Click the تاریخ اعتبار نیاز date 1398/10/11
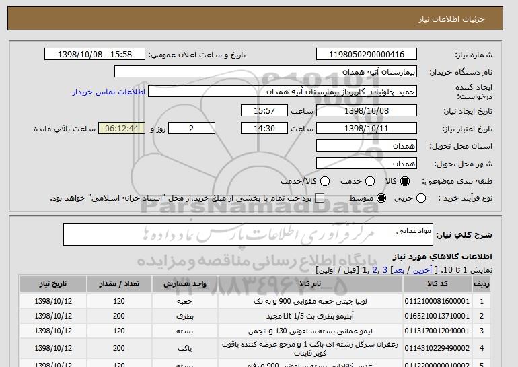518x367 pixels. (x=367, y=129)
